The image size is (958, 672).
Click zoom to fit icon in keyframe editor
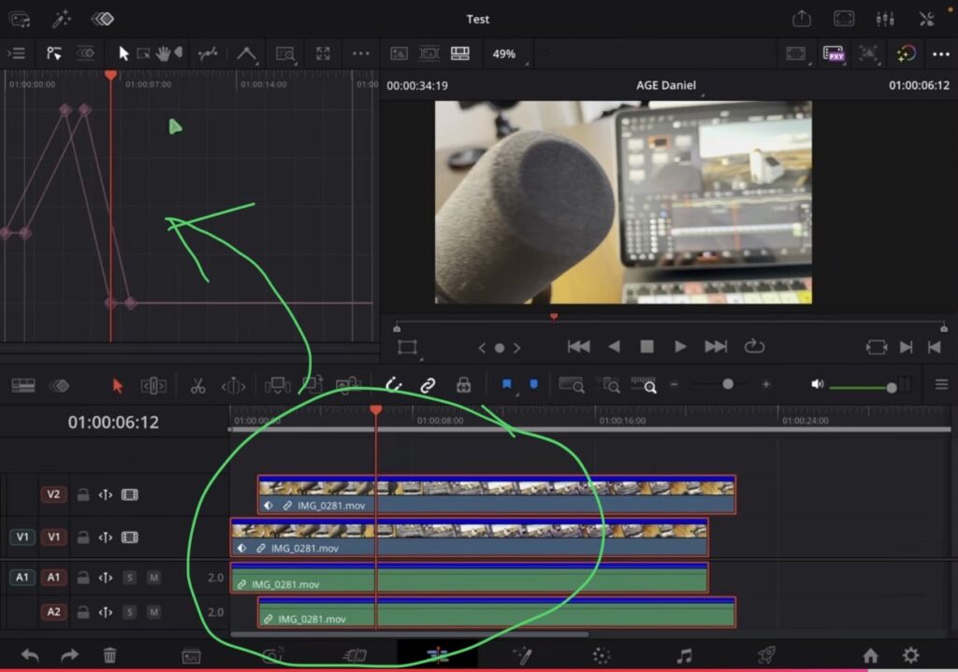pyautogui.click(x=323, y=53)
